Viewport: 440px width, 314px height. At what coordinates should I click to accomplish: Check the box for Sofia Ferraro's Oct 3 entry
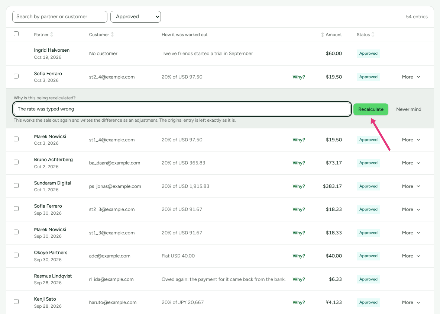[x=16, y=76]
